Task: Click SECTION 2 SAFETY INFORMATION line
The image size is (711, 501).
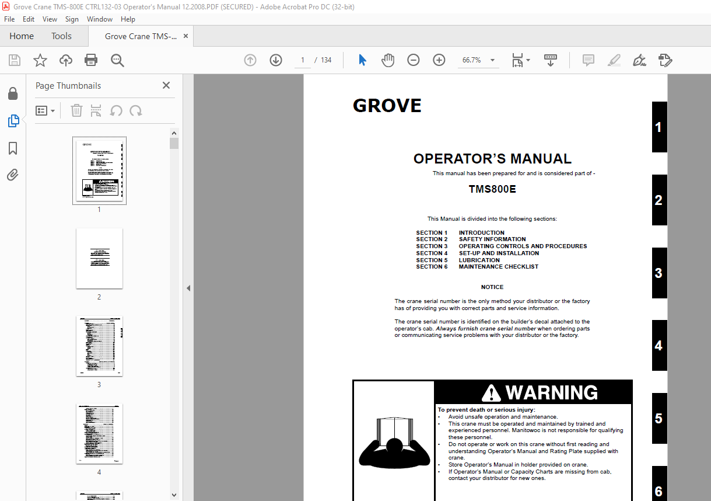Action: coord(471,239)
